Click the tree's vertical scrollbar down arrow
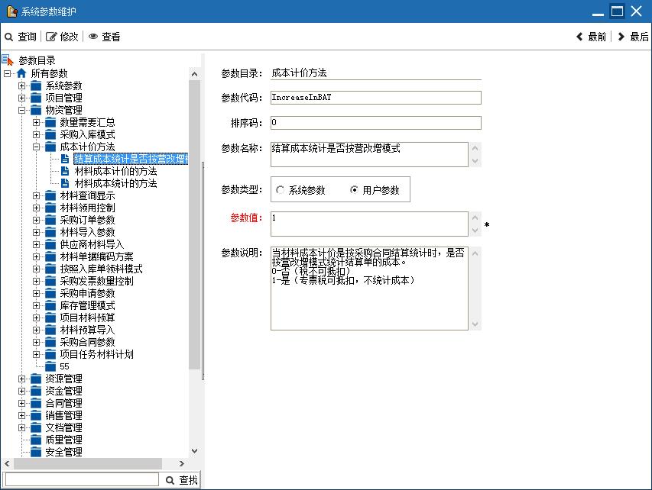 (194, 451)
